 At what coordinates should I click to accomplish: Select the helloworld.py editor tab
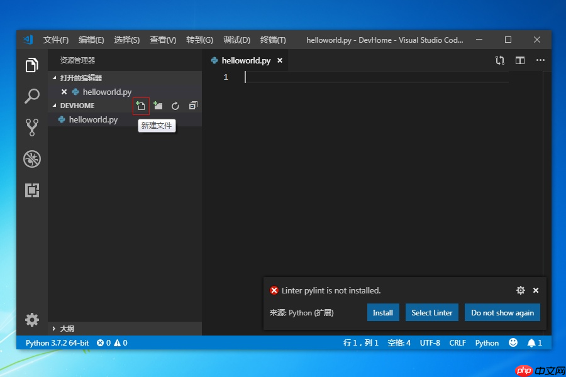click(246, 60)
